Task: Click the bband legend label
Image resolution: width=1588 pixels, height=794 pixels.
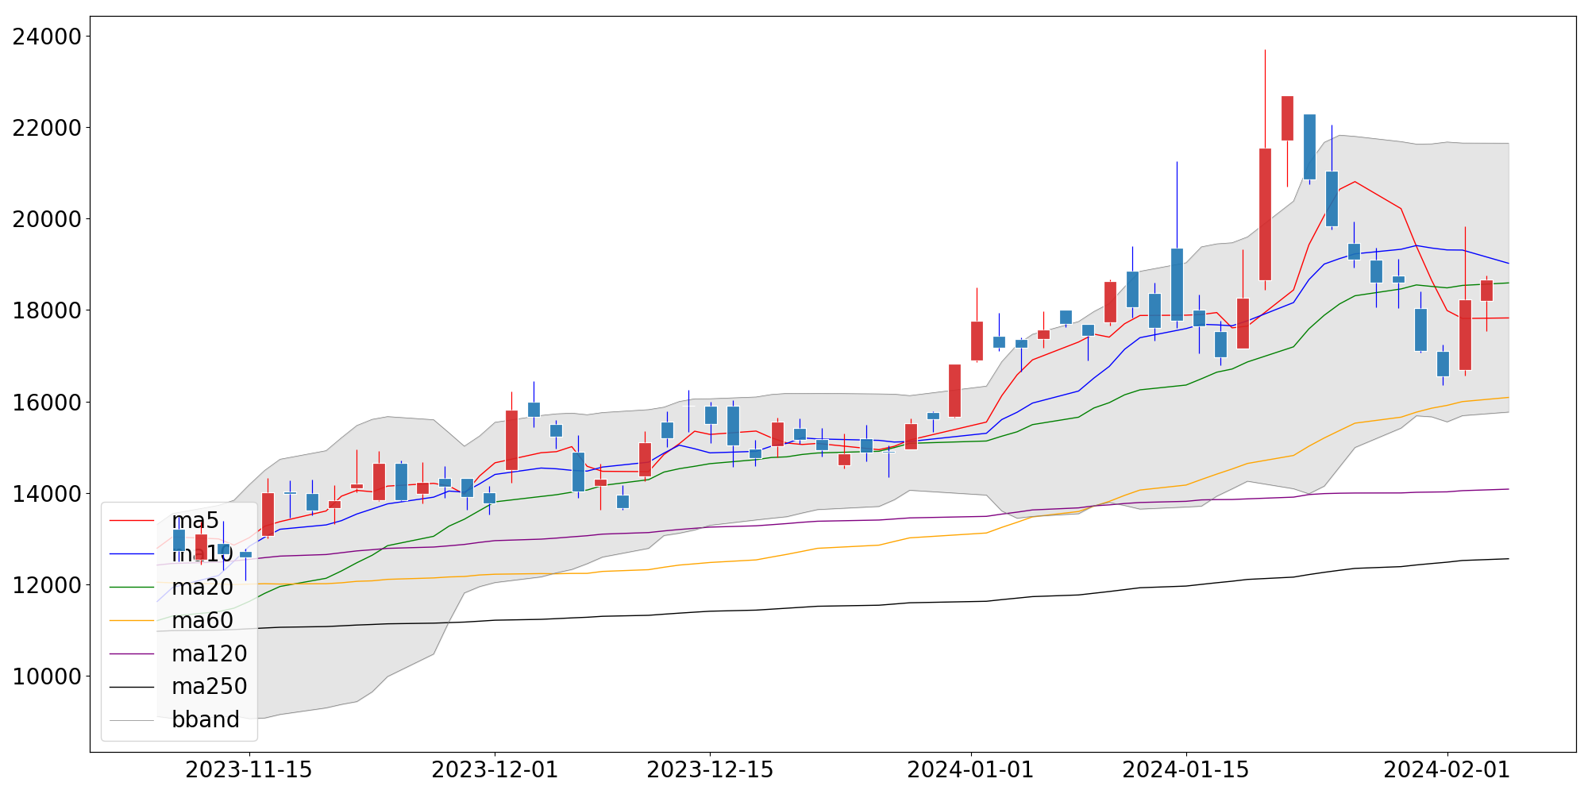Action: point(206,719)
